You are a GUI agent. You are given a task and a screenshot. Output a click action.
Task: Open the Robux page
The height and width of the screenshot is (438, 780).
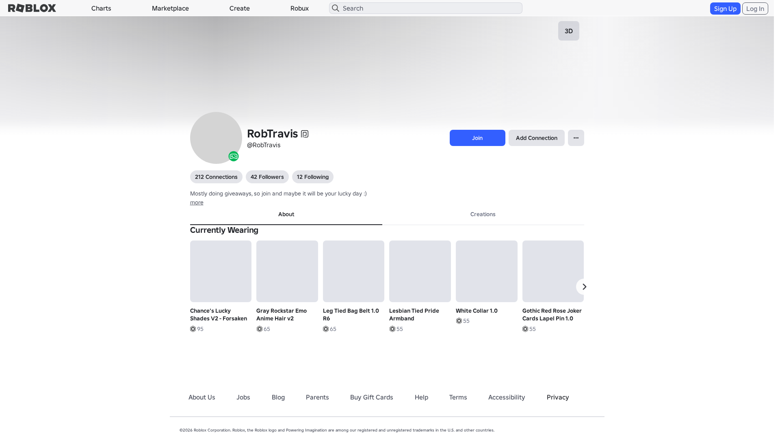pyautogui.click(x=299, y=8)
